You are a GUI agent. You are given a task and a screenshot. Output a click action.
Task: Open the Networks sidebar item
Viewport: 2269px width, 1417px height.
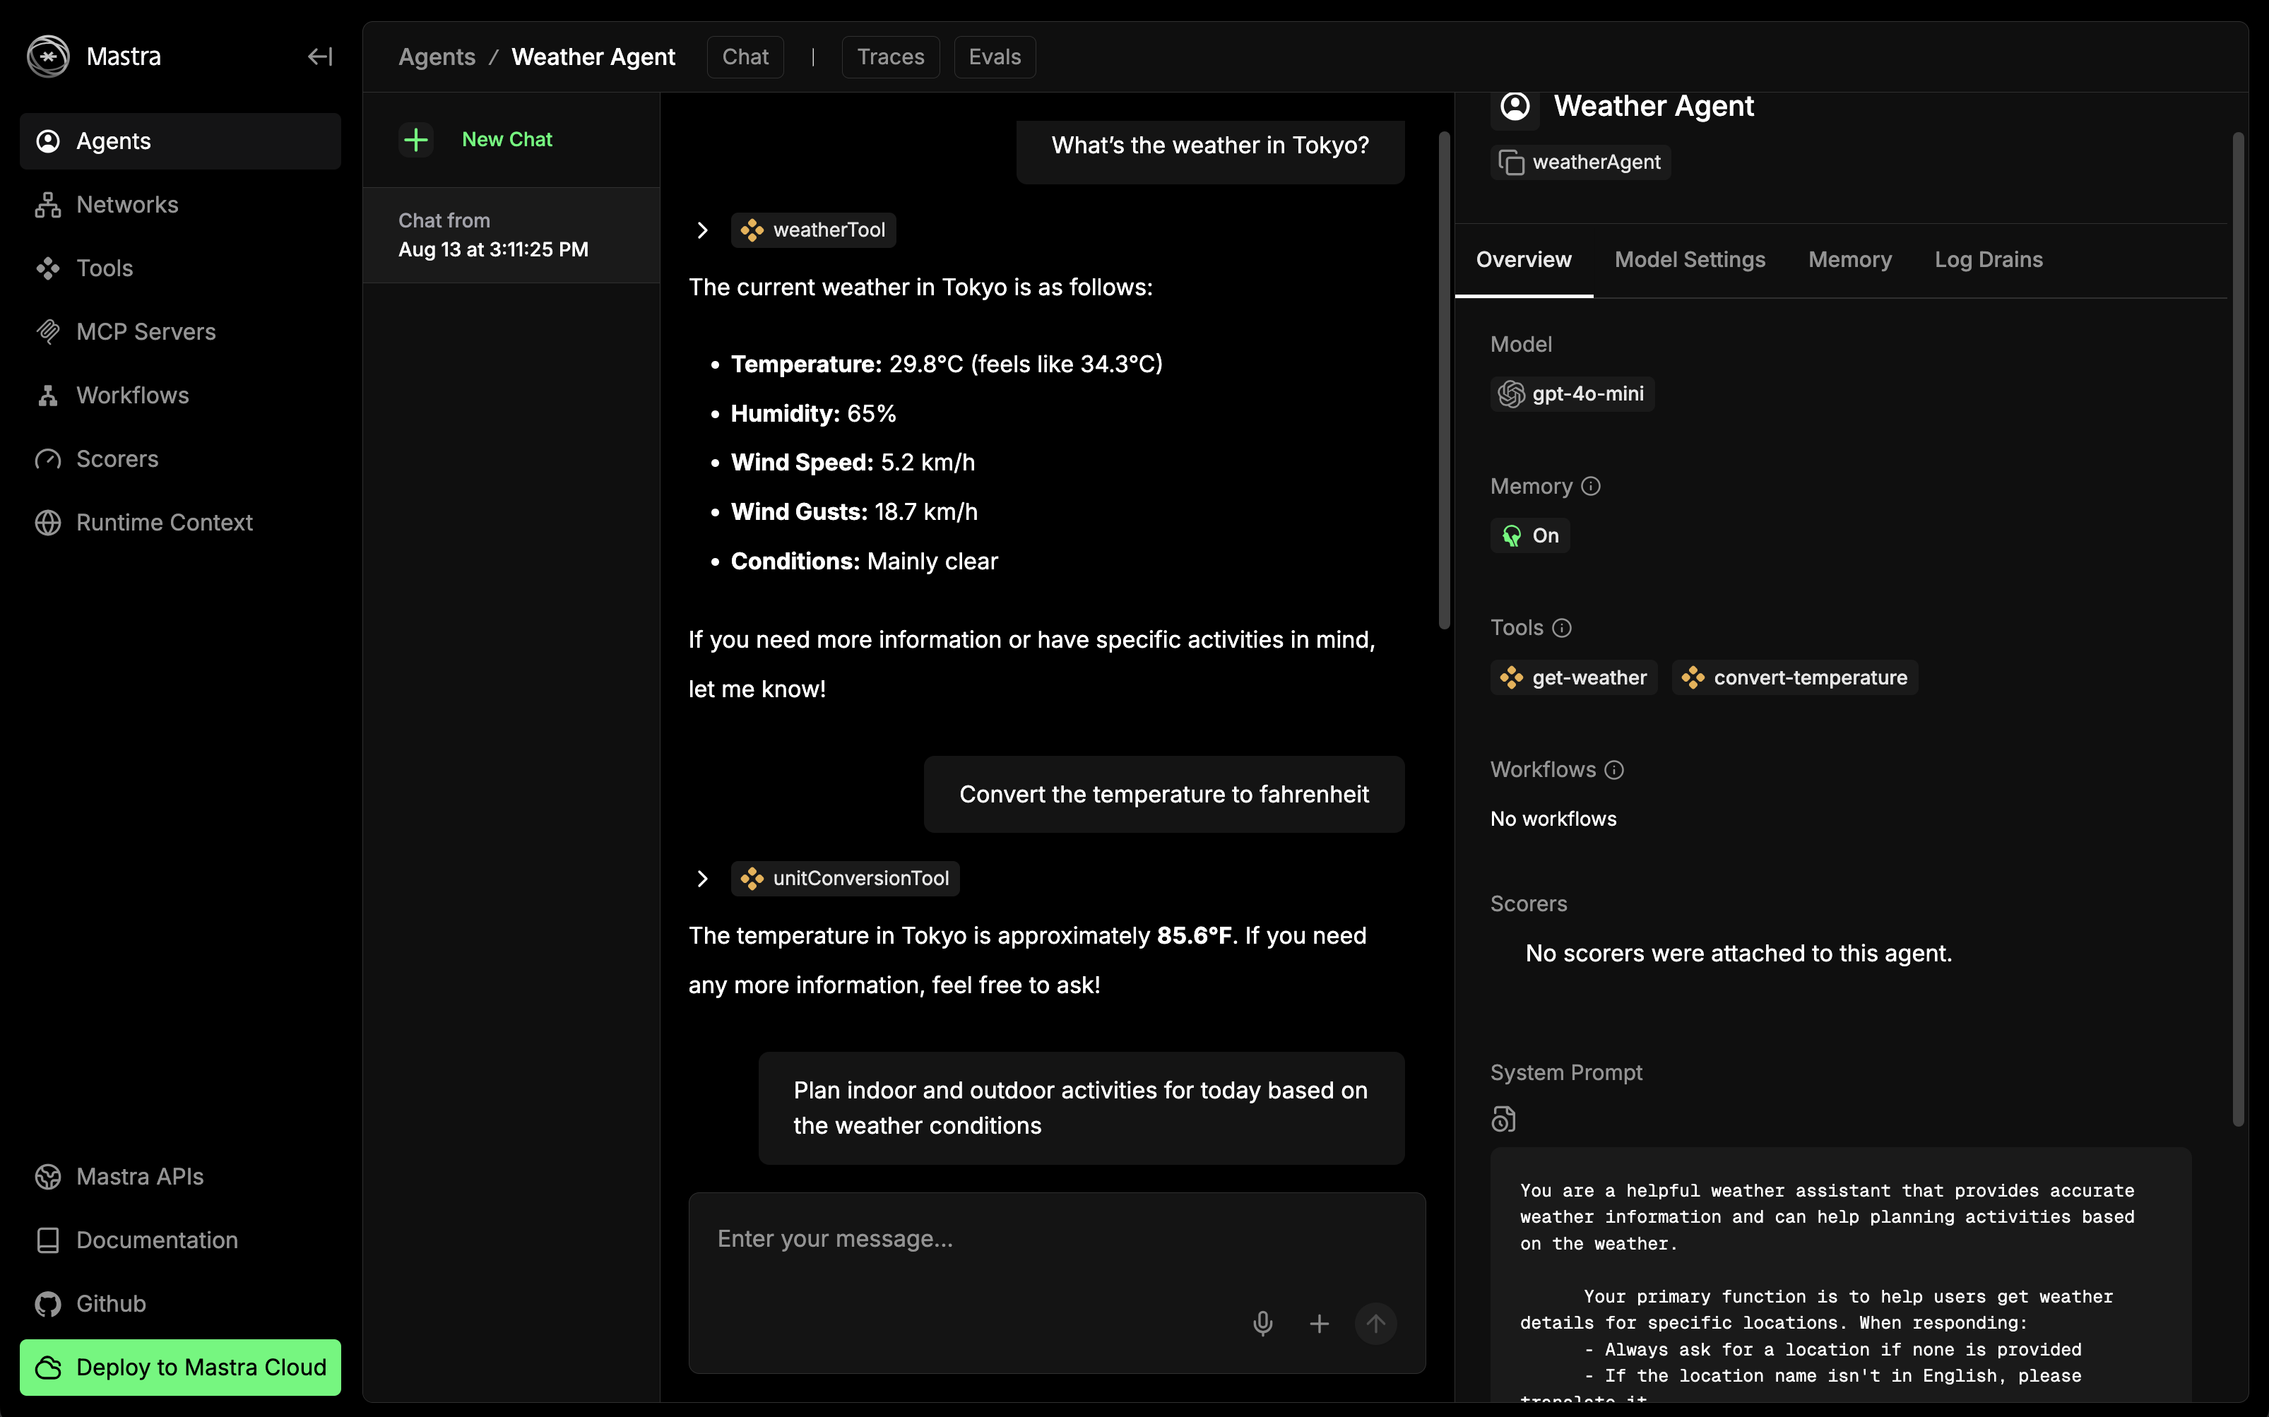(180, 206)
